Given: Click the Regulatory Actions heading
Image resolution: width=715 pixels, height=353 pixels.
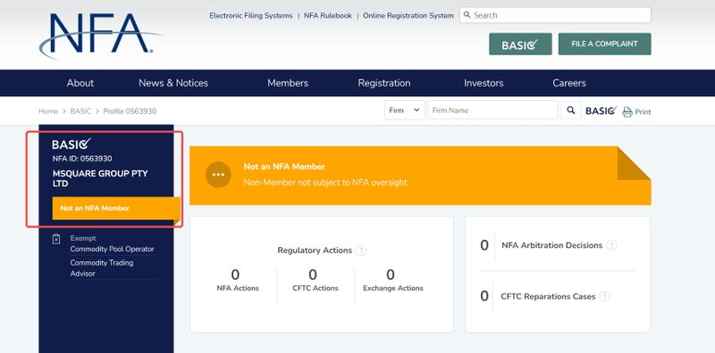Looking at the screenshot, I should pos(315,250).
